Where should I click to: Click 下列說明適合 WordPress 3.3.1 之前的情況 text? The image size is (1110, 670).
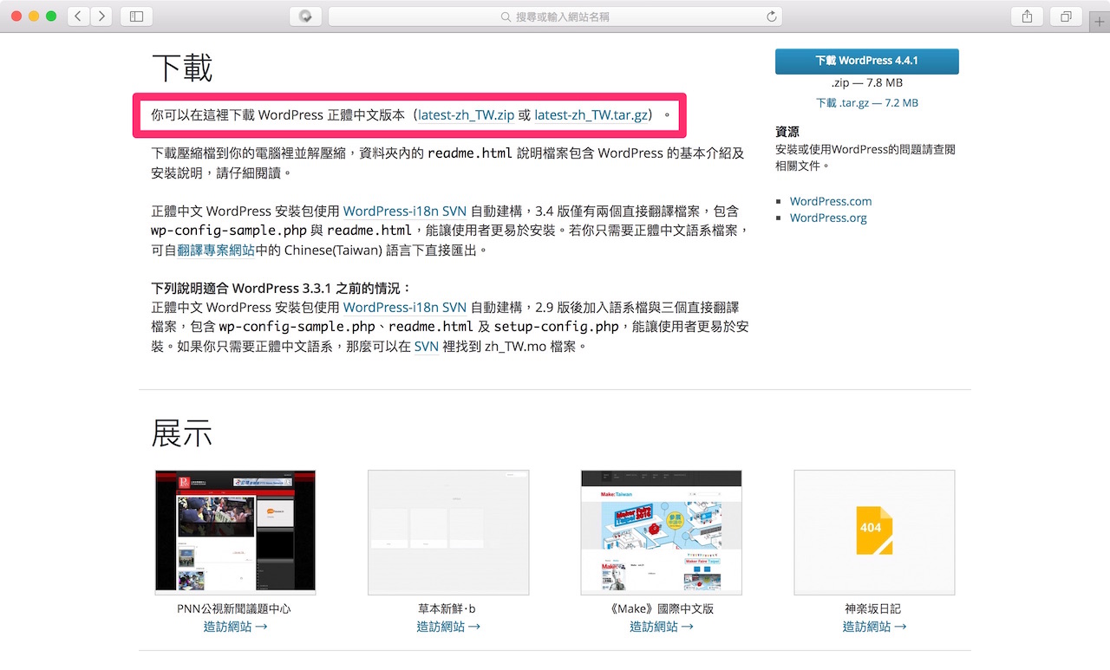point(282,288)
